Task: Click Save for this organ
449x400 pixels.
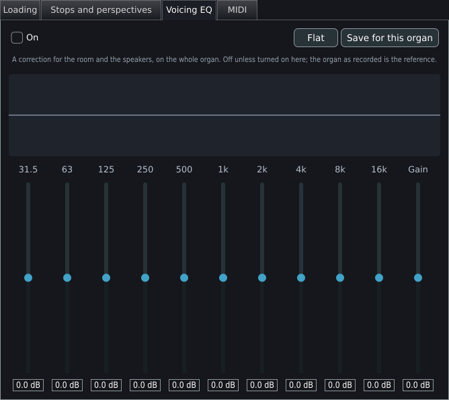Action: (x=390, y=38)
